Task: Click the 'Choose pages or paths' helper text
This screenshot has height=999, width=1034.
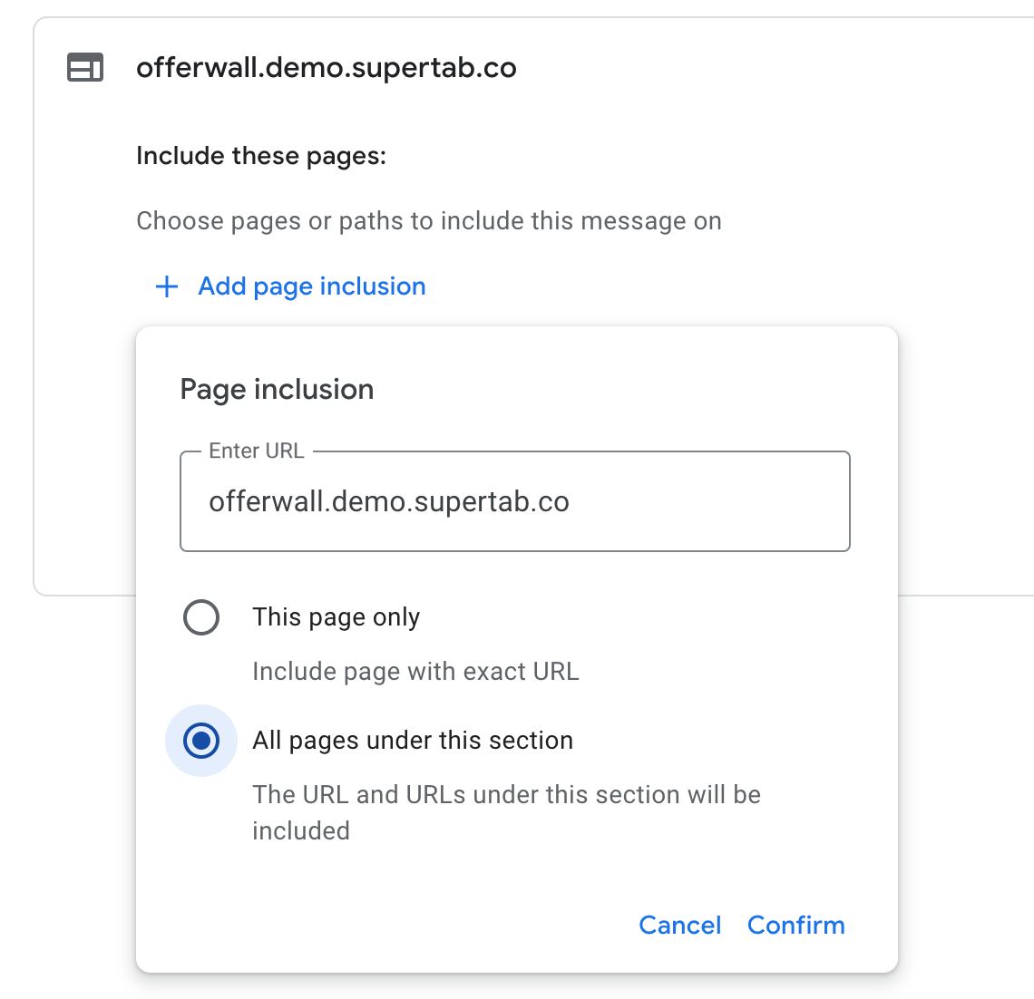Action: [x=429, y=221]
